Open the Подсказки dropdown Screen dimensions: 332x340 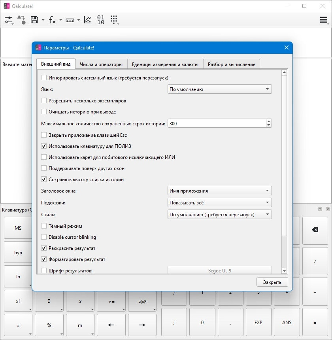(x=219, y=203)
